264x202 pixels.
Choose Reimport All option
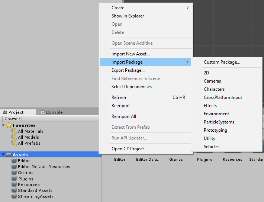click(123, 116)
